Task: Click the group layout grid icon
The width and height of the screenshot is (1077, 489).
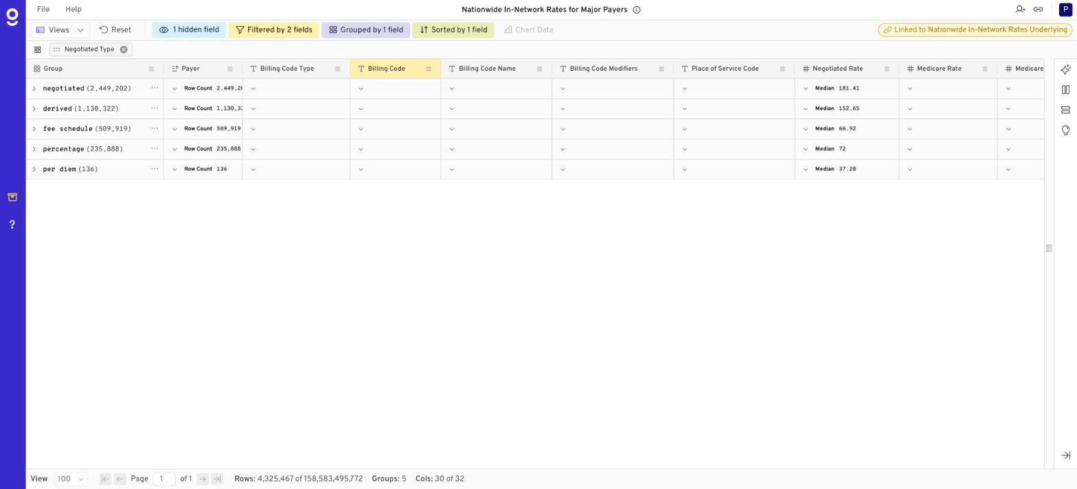Action: pyautogui.click(x=38, y=49)
